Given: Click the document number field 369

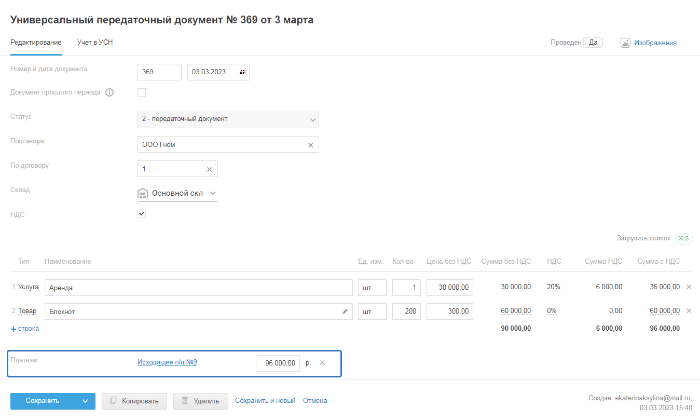Looking at the screenshot, I should click(159, 72).
